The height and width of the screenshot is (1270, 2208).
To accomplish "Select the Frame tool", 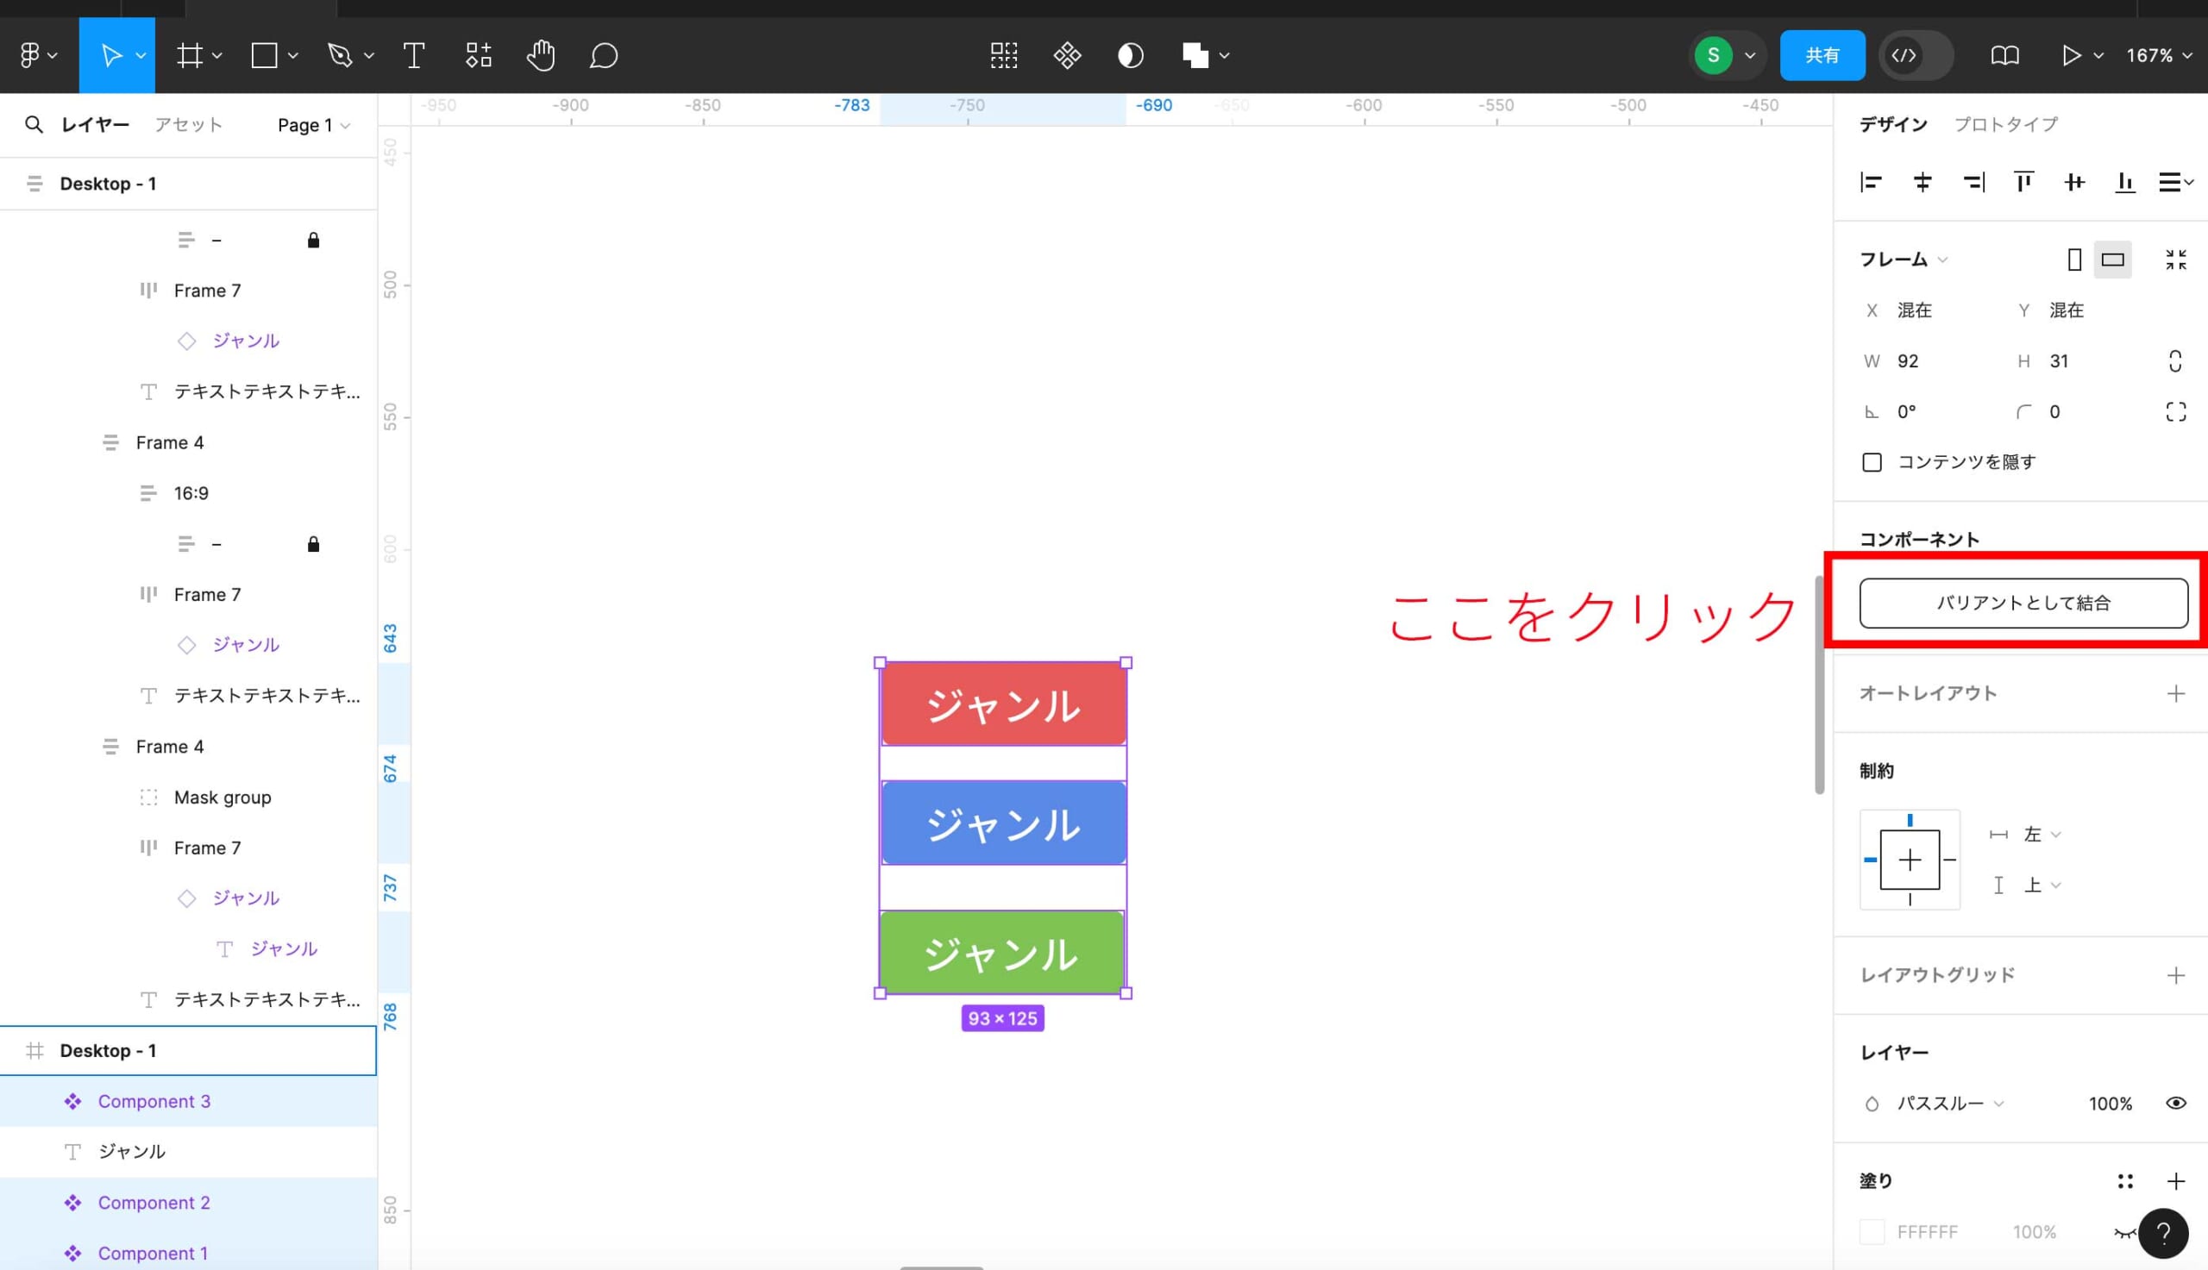I will coord(189,56).
